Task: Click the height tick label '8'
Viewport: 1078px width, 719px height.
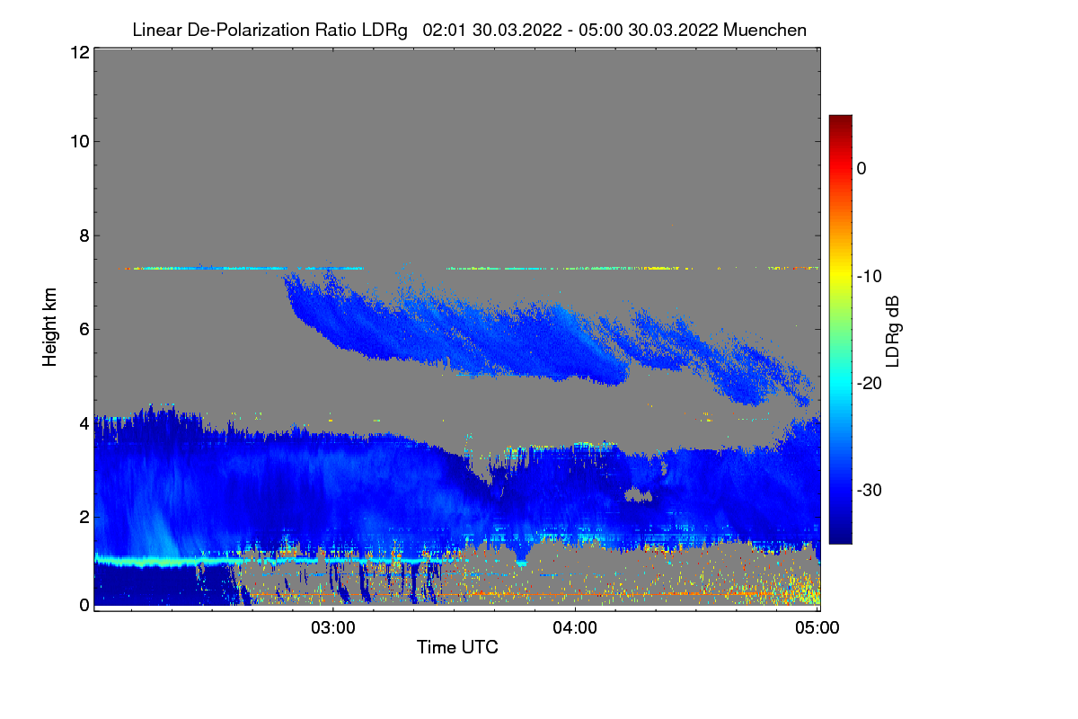Action: [84, 235]
